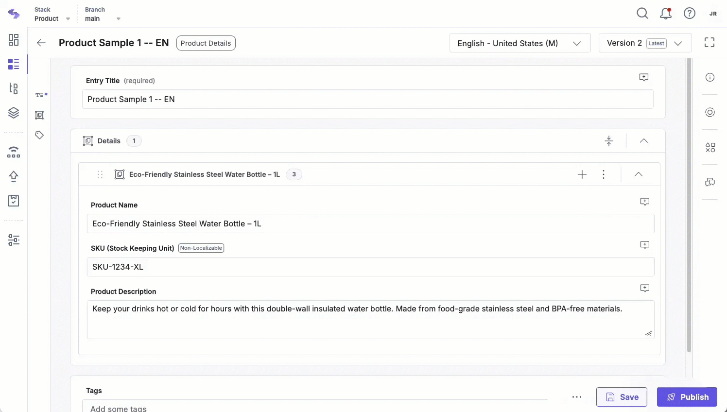
Task: Open the Entries list icon in sidebar
Action: pyautogui.click(x=14, y=64)
